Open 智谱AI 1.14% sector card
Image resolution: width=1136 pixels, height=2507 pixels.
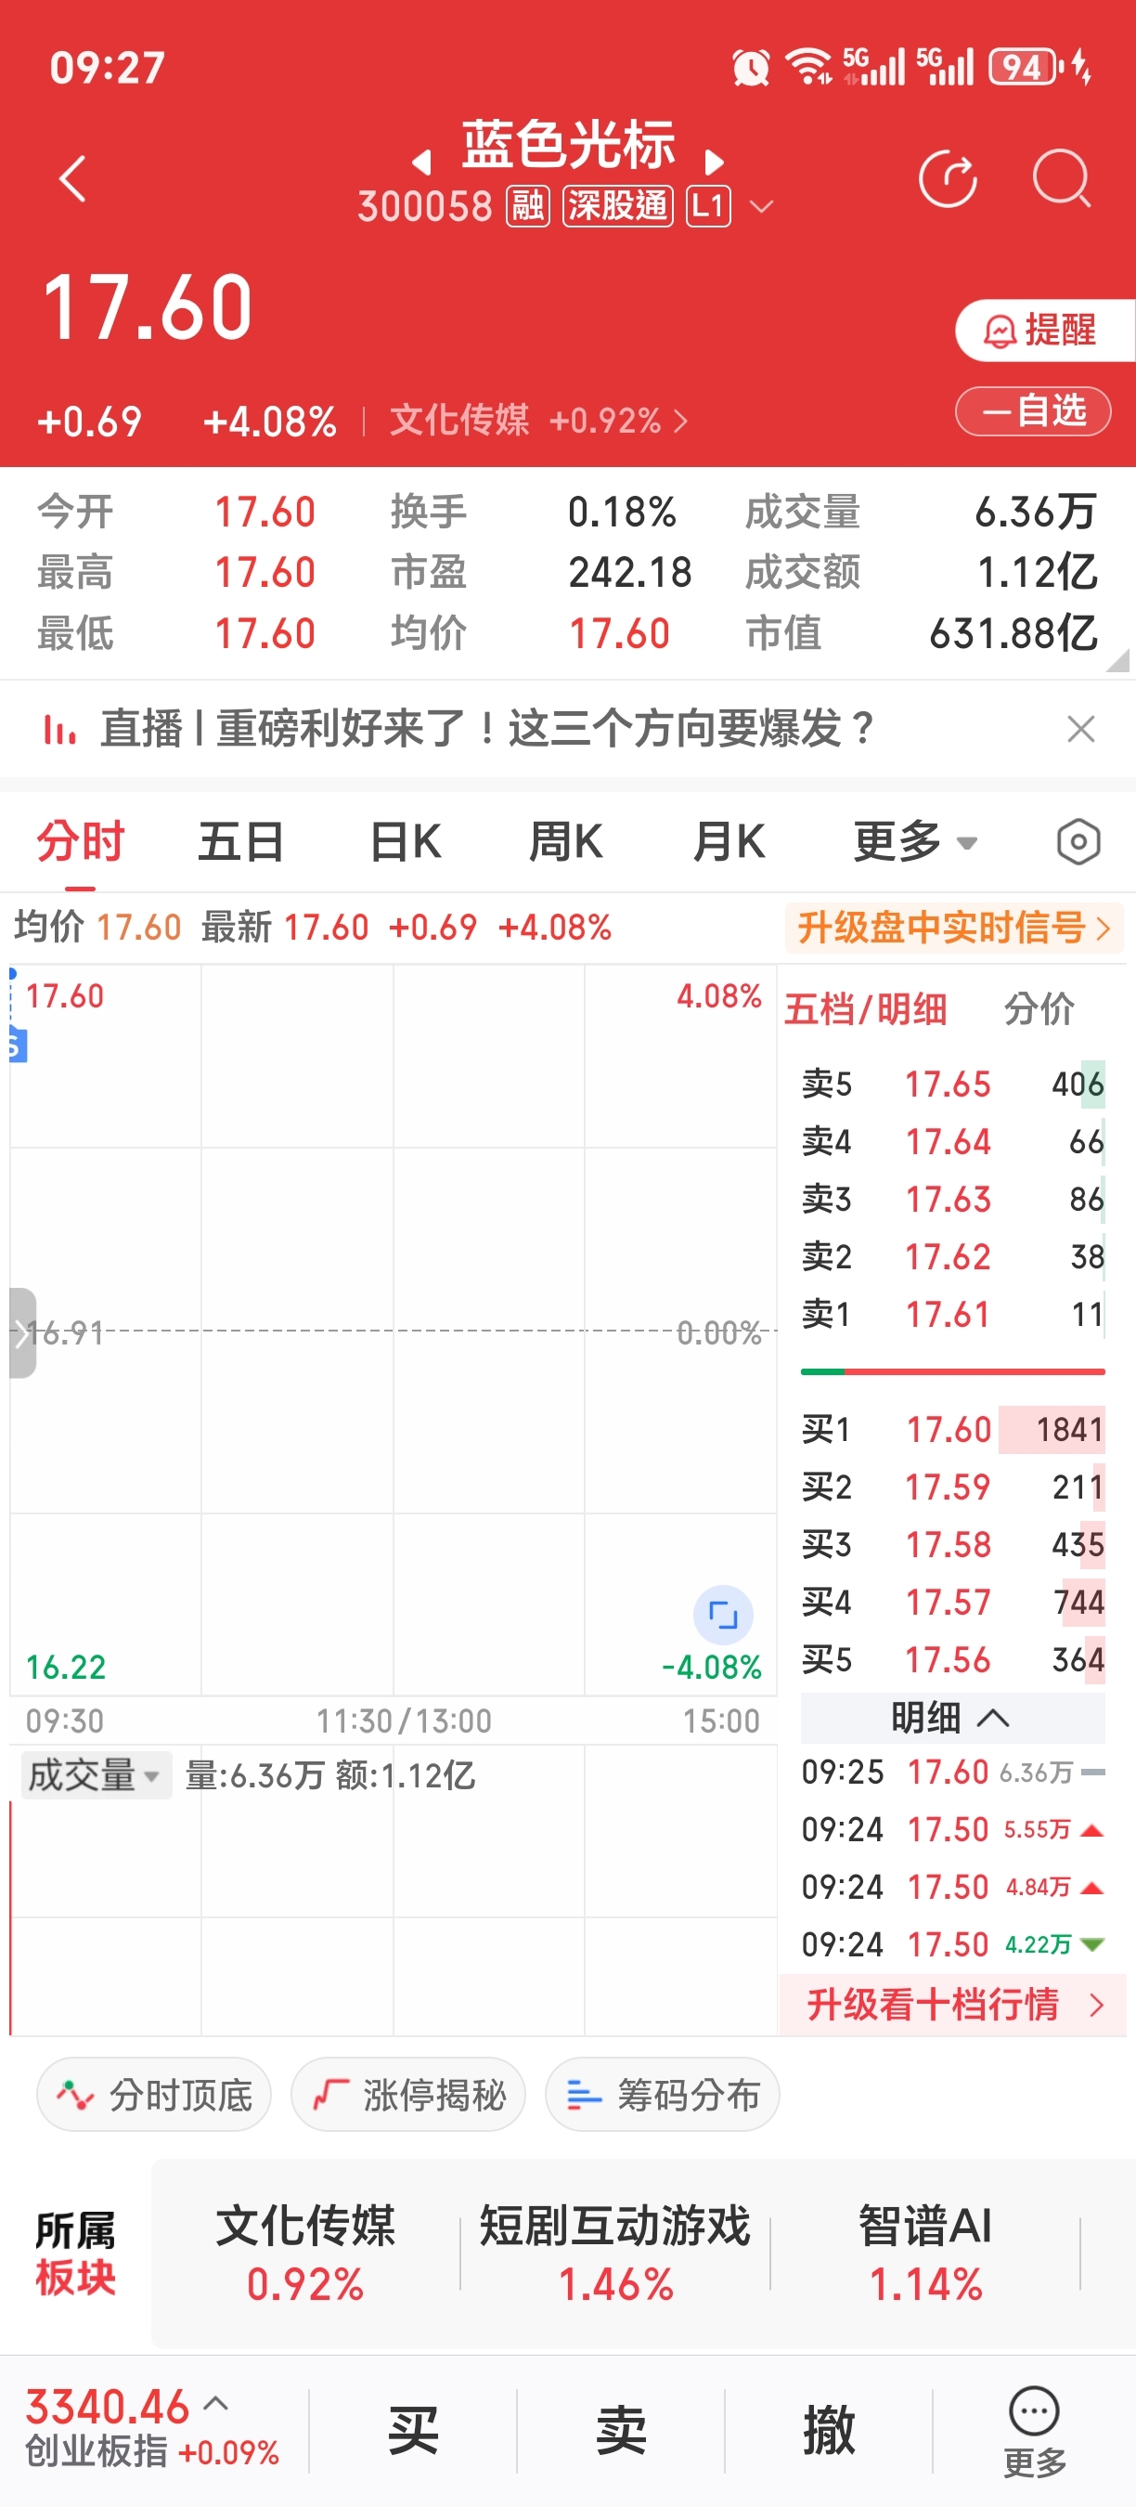click(925, 2254)
